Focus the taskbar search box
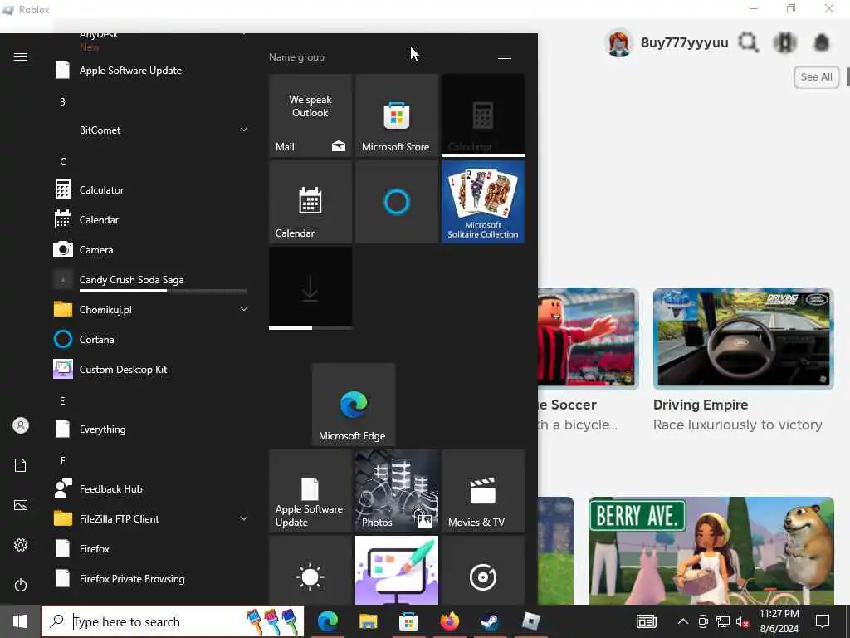850x638 pixels. (x=173, y=621)
